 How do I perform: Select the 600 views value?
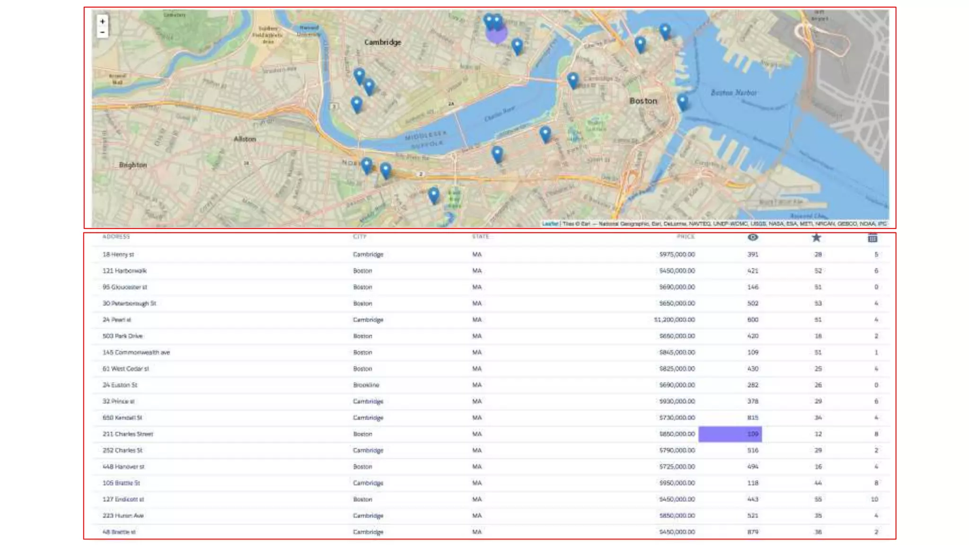753,320
